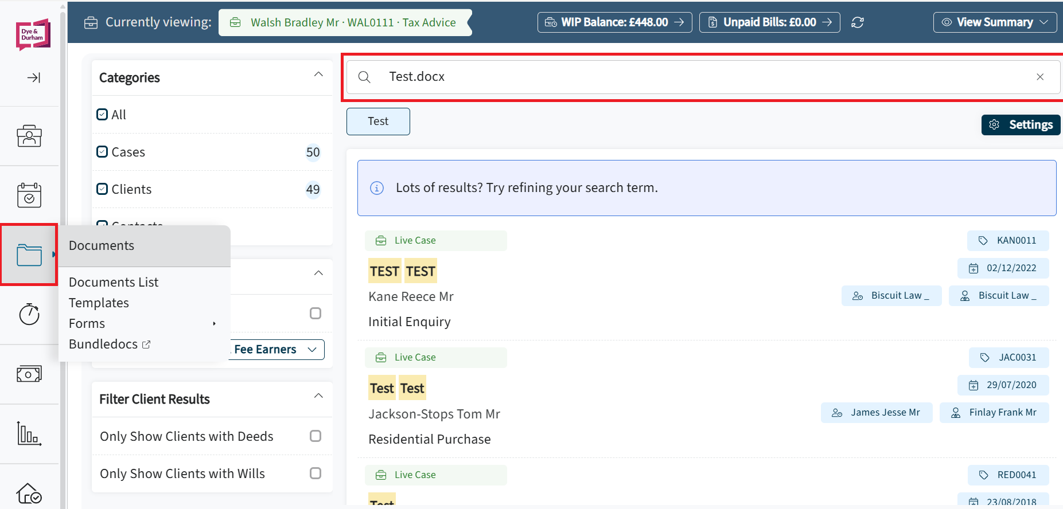
Task: Toggle the Cases category checkbox
Action: tap(102, 151)
